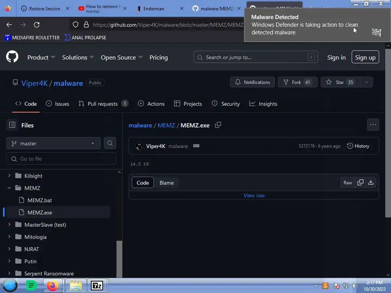Collapse the Files tree side panel icon
The height and width of the screenshot is (293, 391).
12,125
